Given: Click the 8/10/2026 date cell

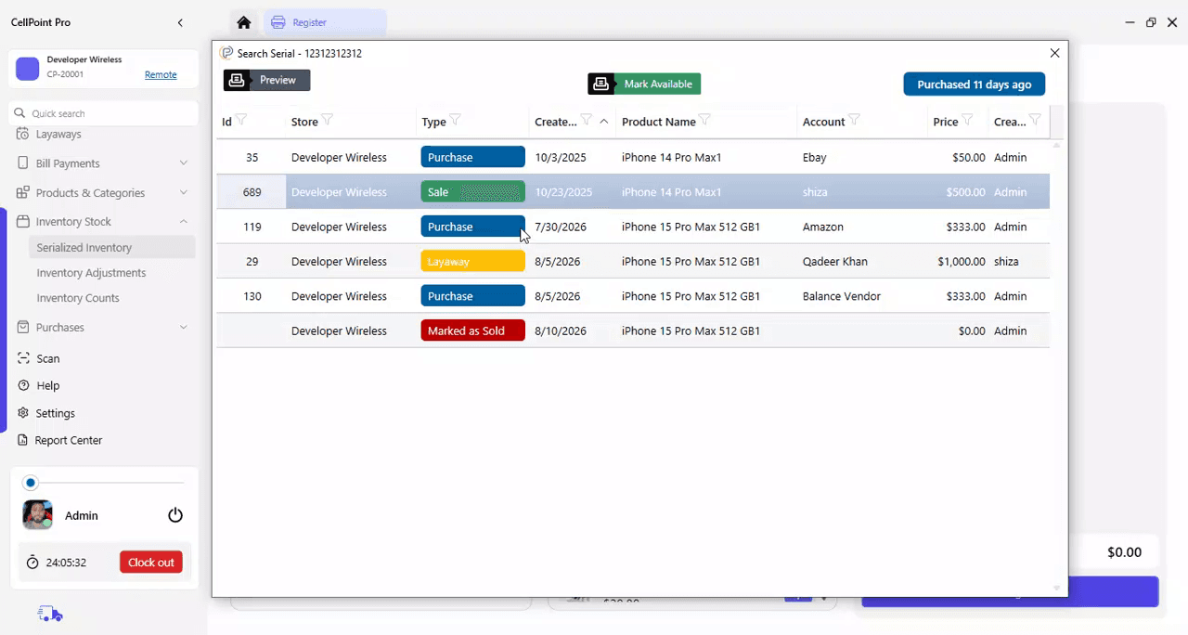Looking at the screenshot, I should (561, 330).
